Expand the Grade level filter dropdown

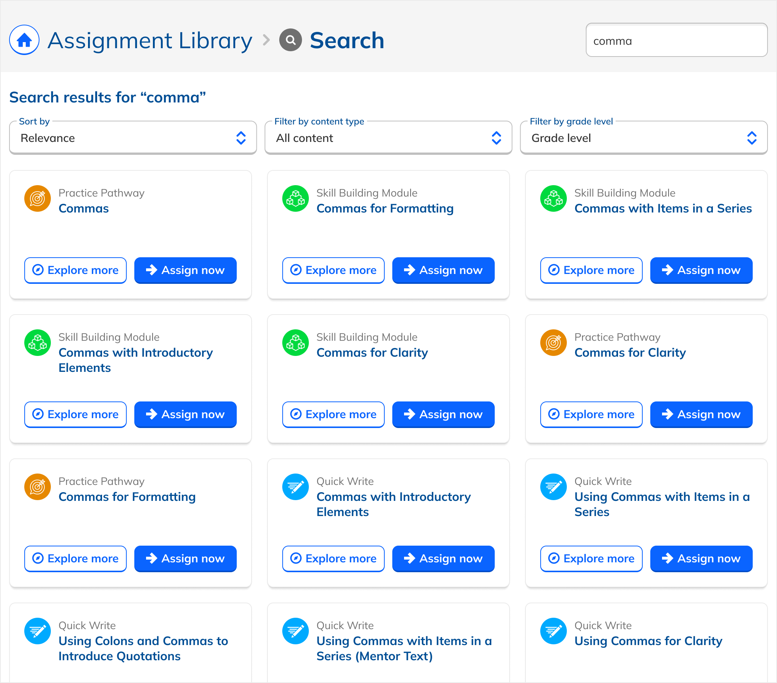click(643, 138)
